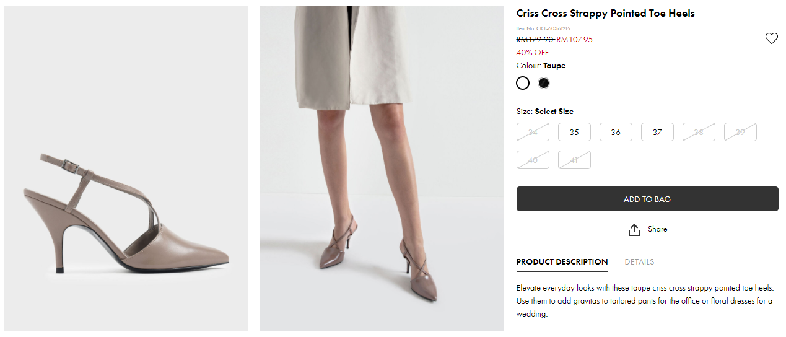Image resolution: width=786 pixels, height=337 pixels.
Task: Pick unavailable size 34
Action: click(533, 132)
